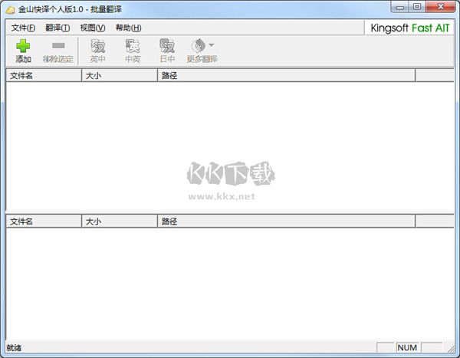Sort upper list by File name (文件名) header

pyautogui.click(x=44, y=76)
